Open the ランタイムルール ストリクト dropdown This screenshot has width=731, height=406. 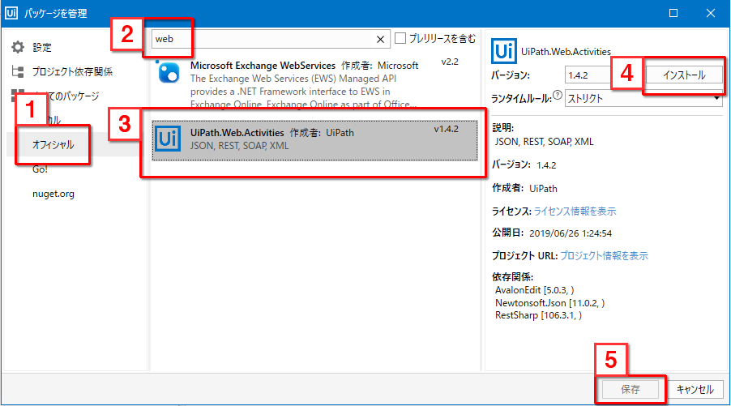pos(643,98)
